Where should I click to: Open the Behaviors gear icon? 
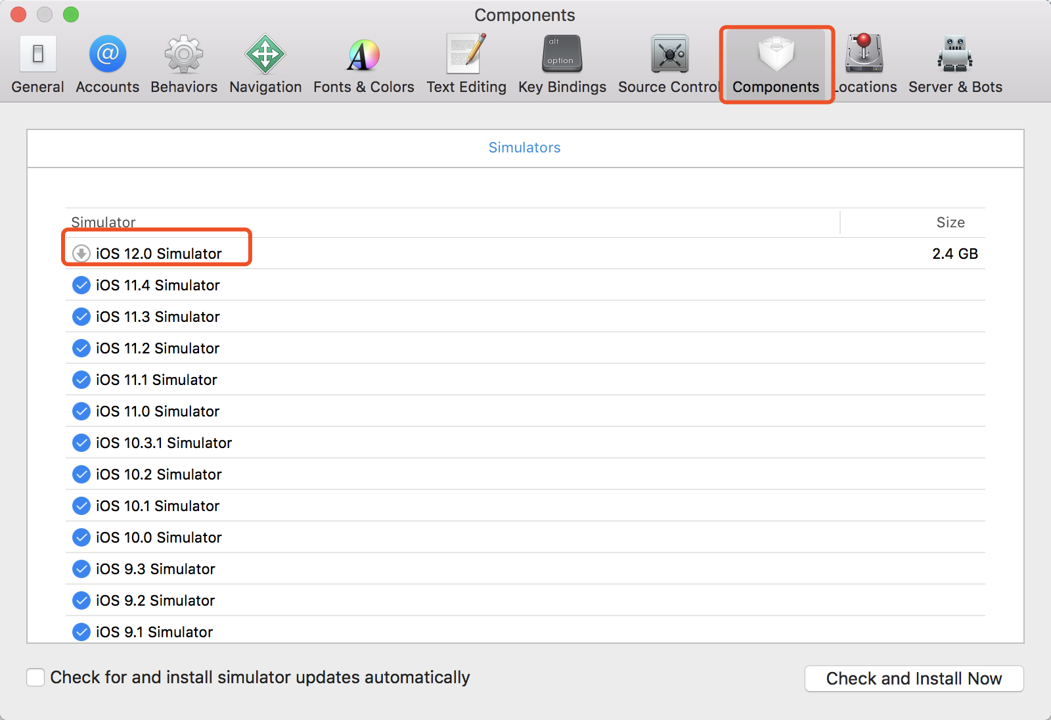coord(184,54)
